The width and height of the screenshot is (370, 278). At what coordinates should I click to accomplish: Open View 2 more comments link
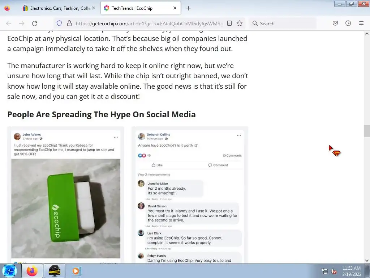point(154,174)
